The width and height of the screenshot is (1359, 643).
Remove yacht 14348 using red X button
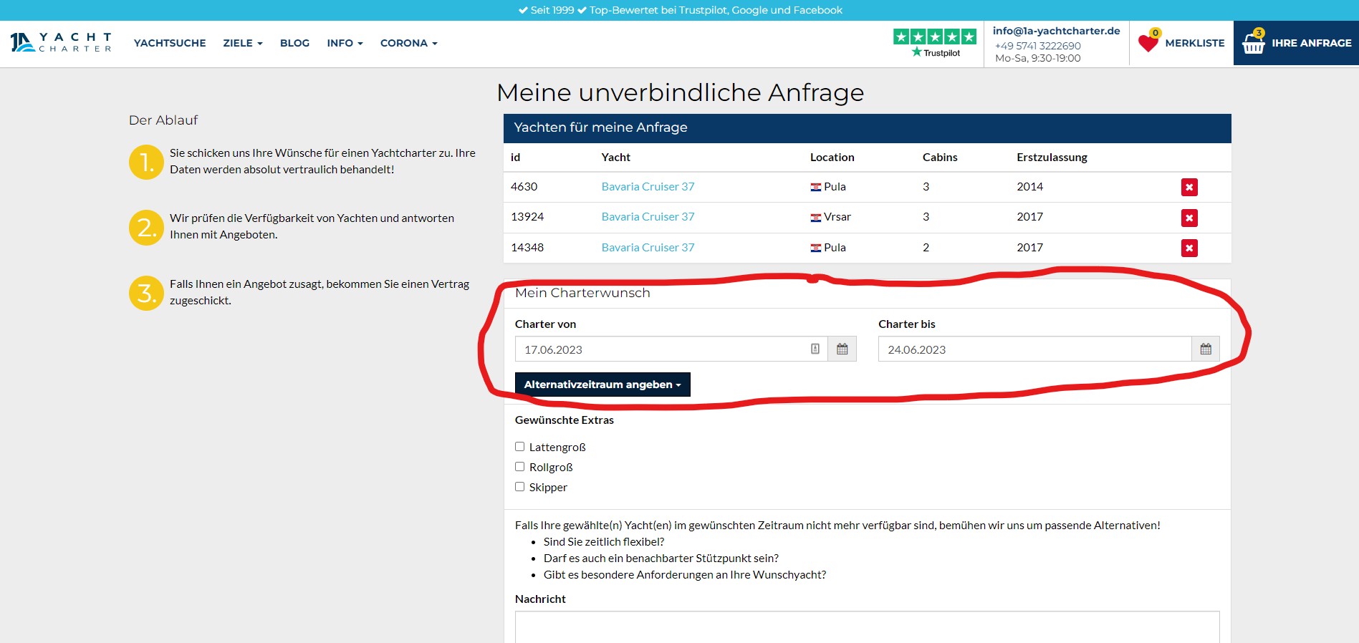(x=1189, y=248)
